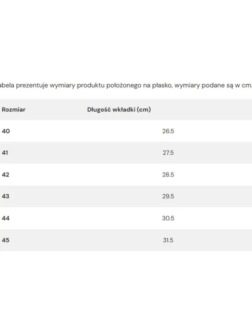The width and height of the screenshot is (252, 336).
Task: Select size 43 row label
Action: (5, 196)
